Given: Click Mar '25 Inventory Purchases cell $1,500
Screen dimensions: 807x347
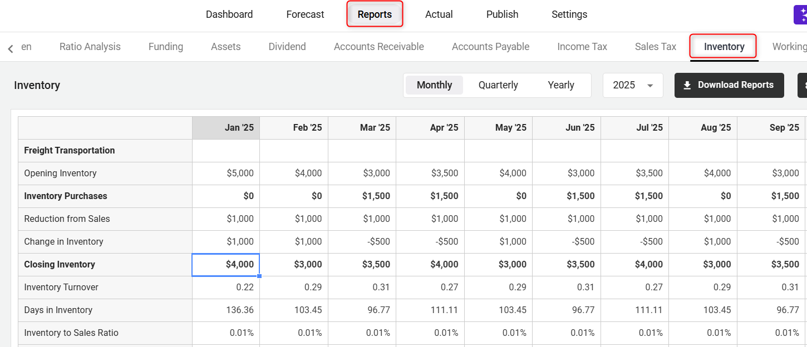Looking at the screenshot, I should (x=362, y=196).
